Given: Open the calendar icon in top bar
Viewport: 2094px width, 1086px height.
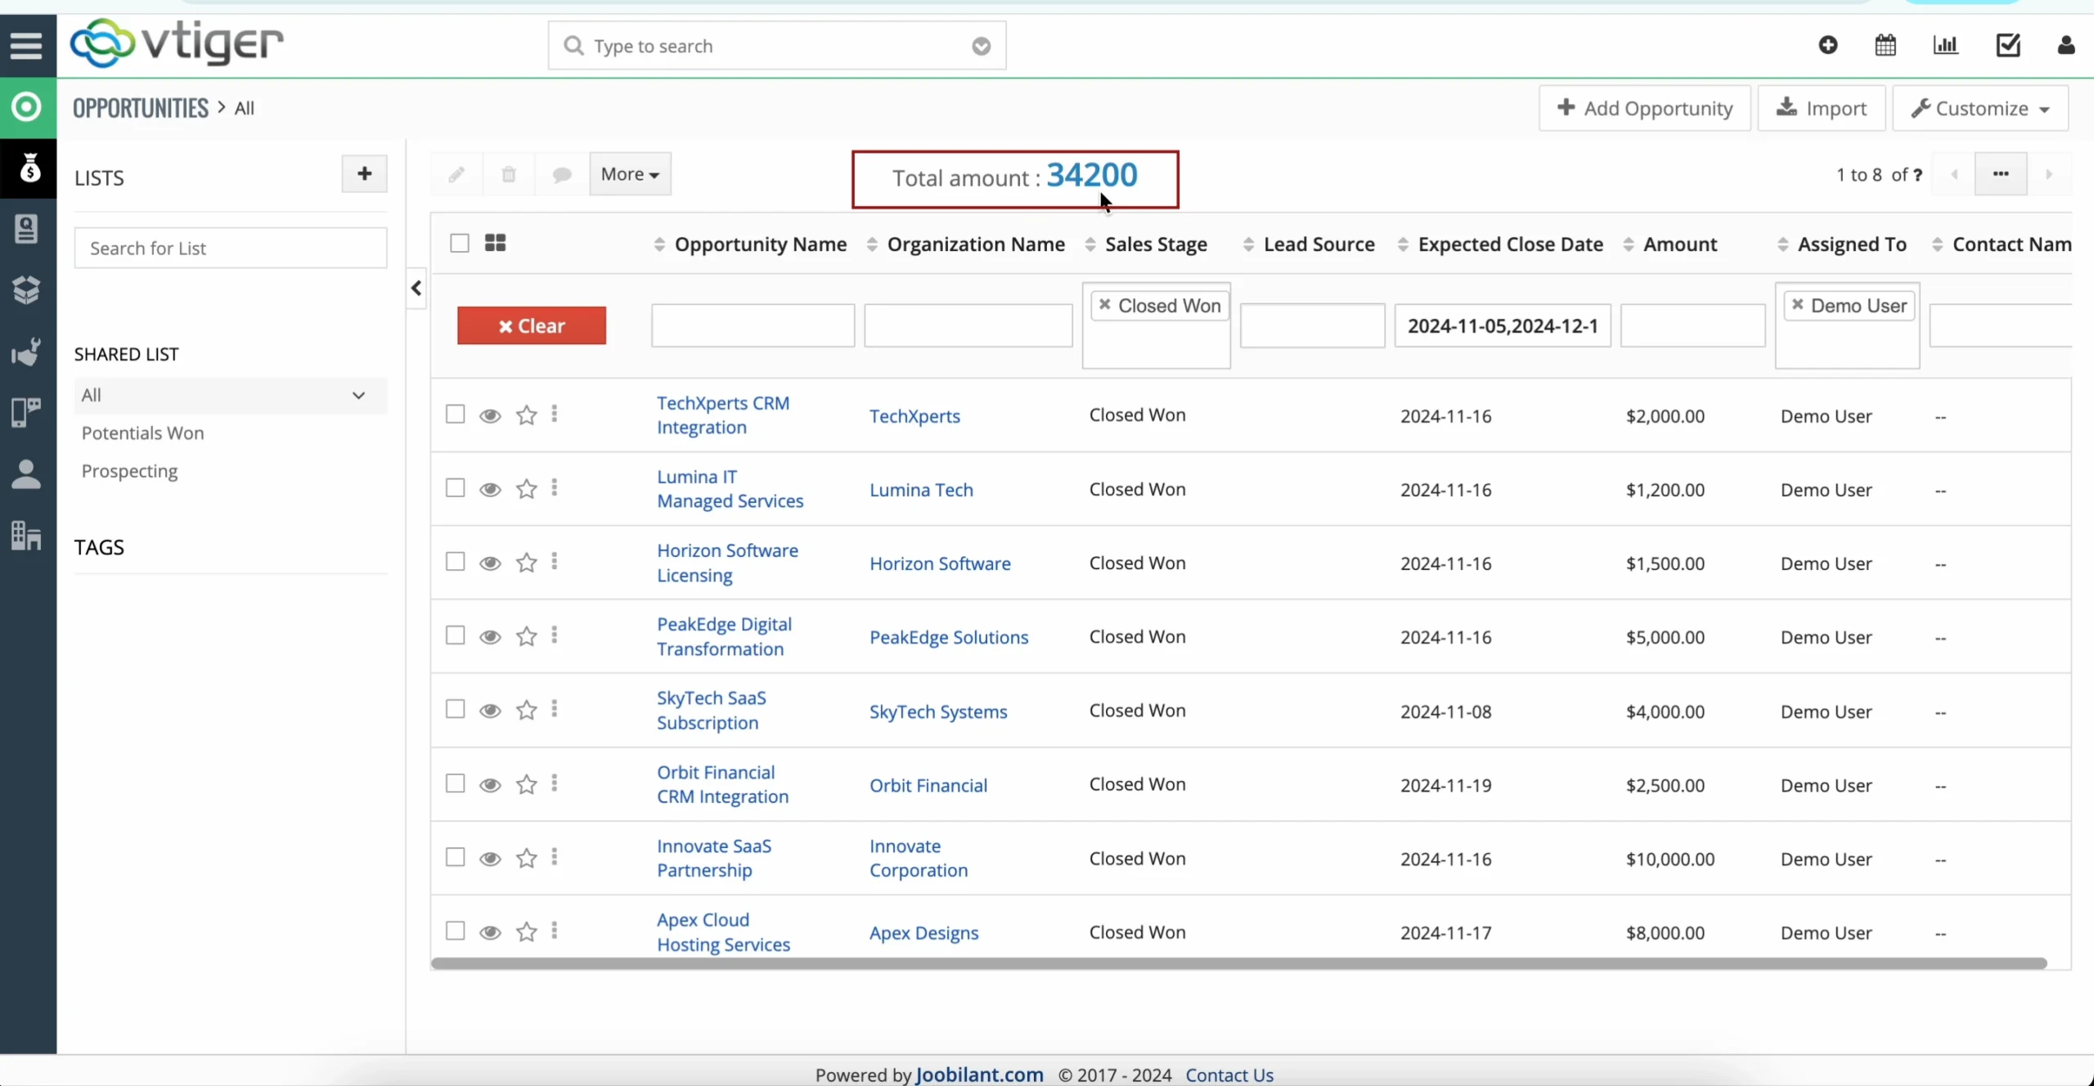Looking at the screenshot, I should [x=1885, y=45].
